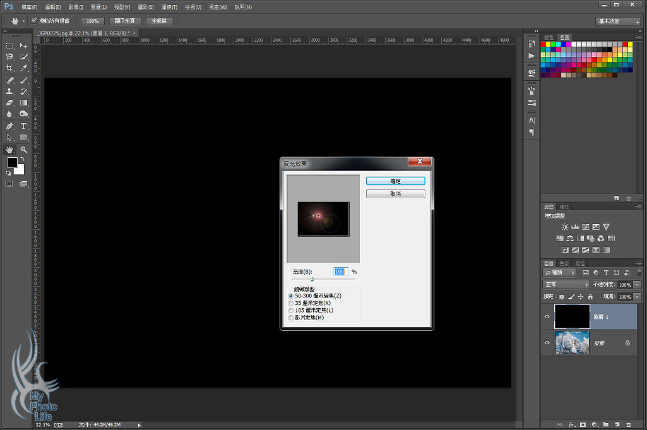The width and height of the screenshot is (647, 430).
Task: Select the 35 釐米定焦(K) lens option
Action: point(291,303)
